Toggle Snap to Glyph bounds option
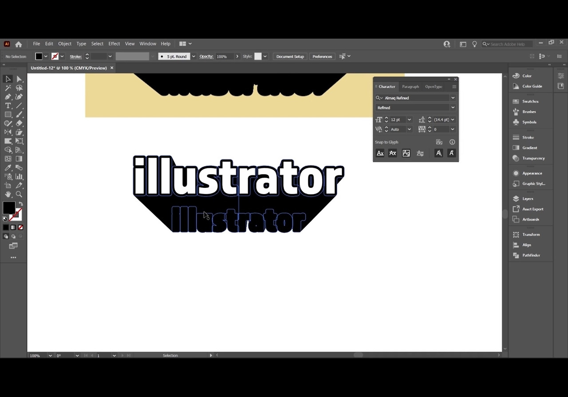The width and height of the screenshot is (568, 397). pos(406,153)
